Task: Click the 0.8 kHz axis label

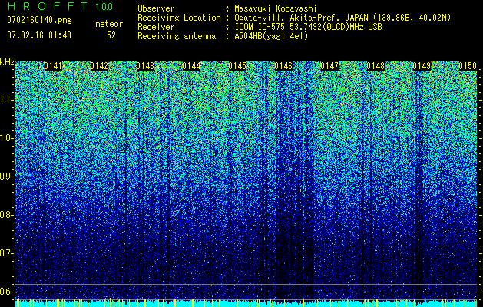Action: (x=7, y=215)
